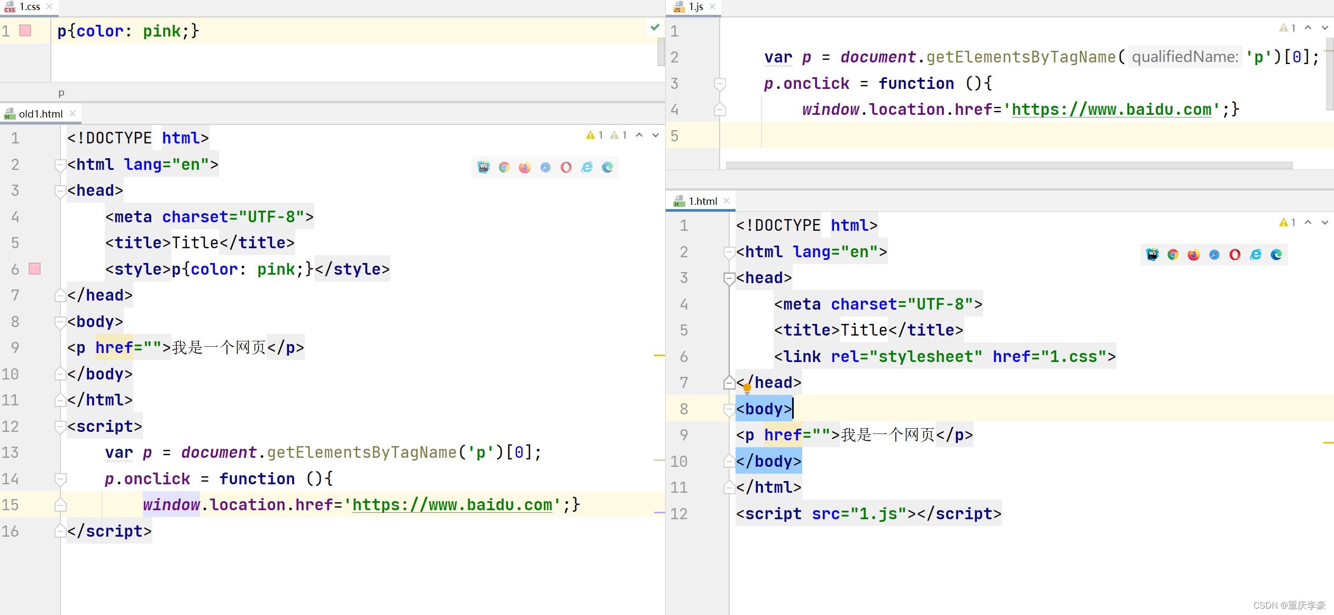The width and height of the screenshot is (1334, 615).
Task: Open old1.html in Edge browser
Action: [607, 167]
